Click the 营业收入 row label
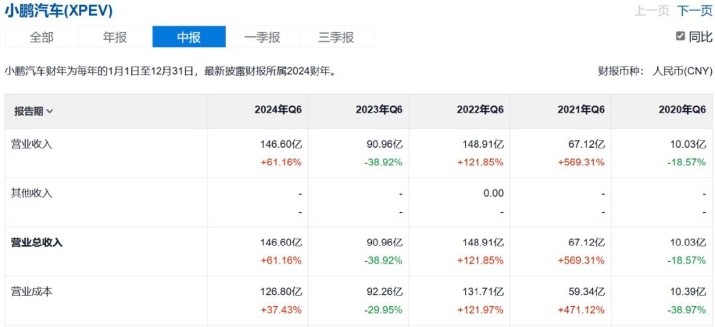 click(32, 145)
